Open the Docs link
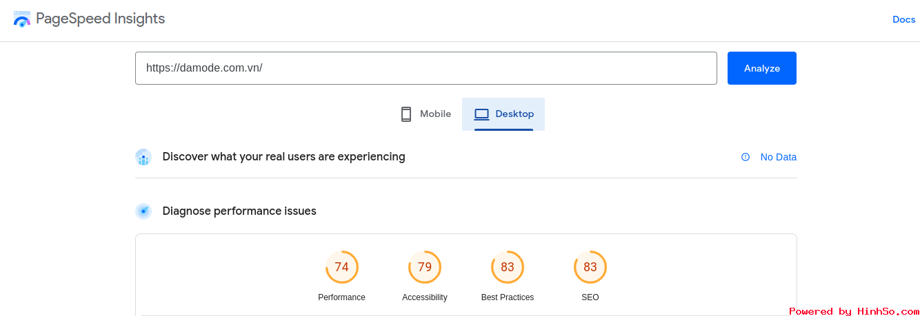The image size is (920, 316). (903, 19)
